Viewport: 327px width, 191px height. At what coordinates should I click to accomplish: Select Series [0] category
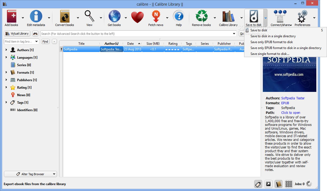point(24,65)
